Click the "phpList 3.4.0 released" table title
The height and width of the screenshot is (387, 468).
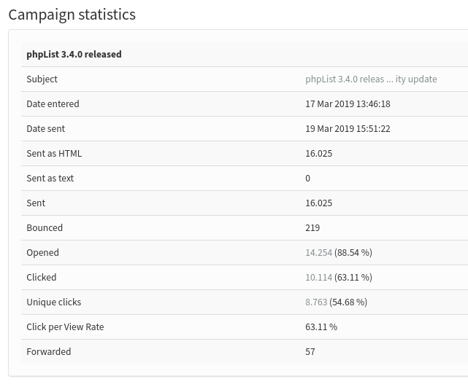point(74,55)
